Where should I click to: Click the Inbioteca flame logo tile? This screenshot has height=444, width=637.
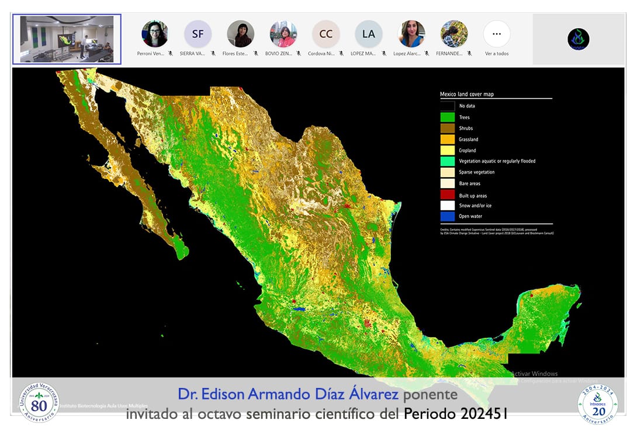pyautogui.click(x=578, y=39)
